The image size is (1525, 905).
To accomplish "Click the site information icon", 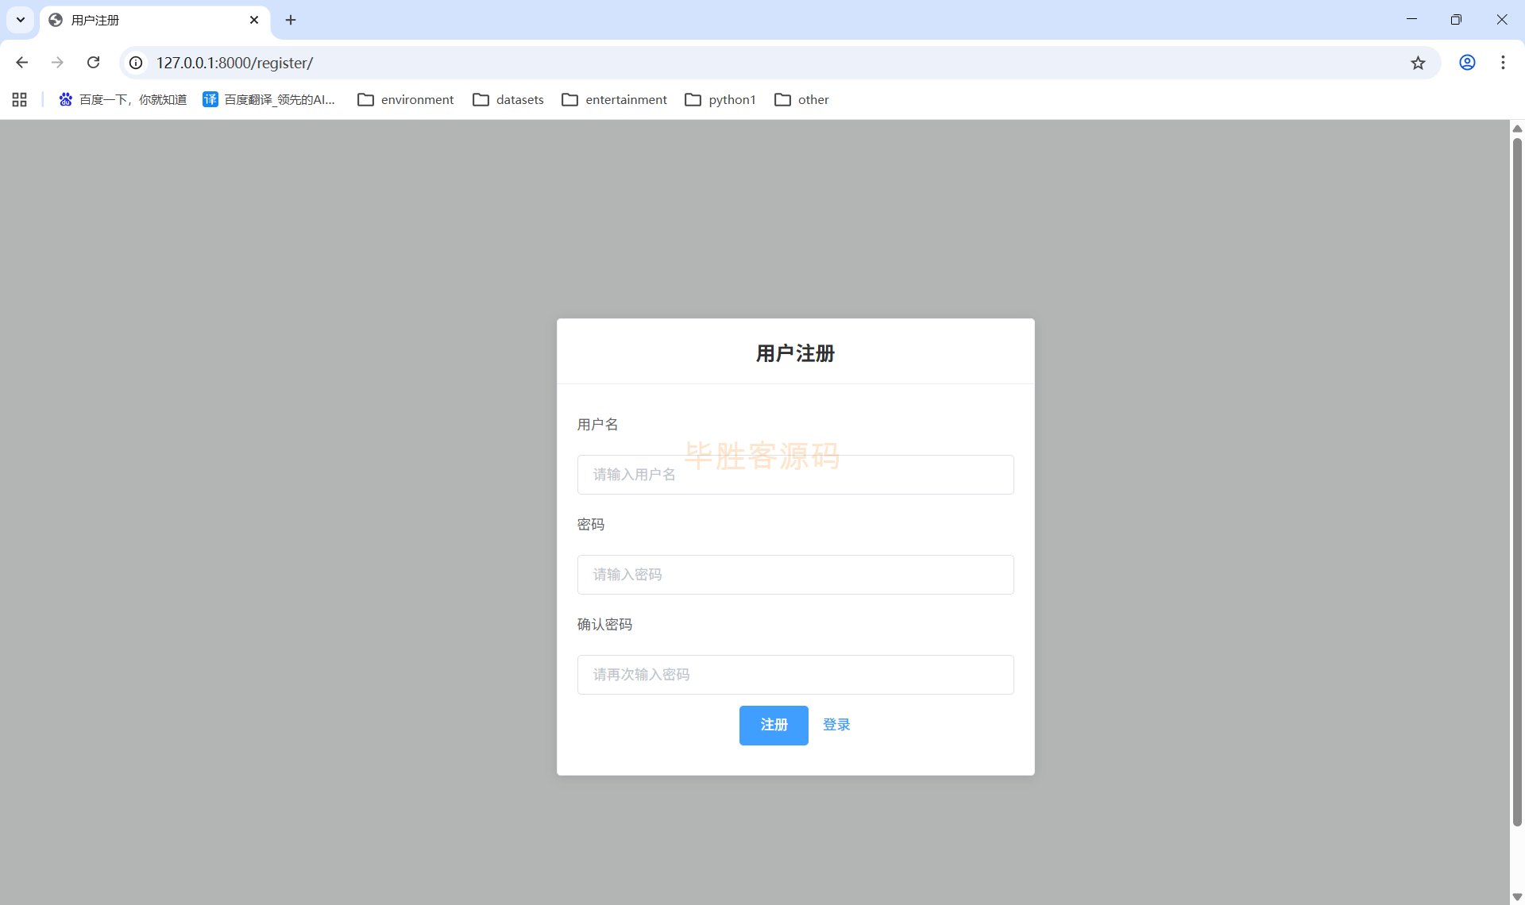I will [136, 63].
